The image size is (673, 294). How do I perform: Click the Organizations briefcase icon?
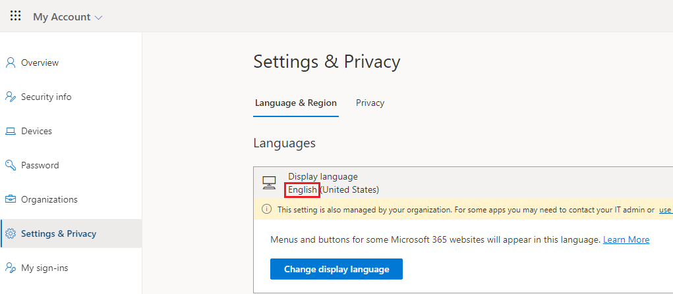(x=11, y=199)
